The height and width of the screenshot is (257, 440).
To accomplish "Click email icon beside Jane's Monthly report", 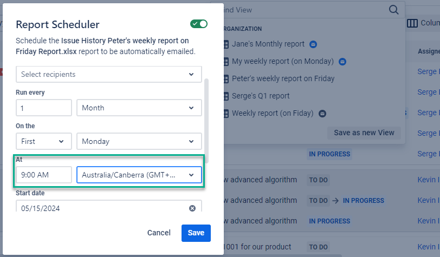I will tap(313, 44).
